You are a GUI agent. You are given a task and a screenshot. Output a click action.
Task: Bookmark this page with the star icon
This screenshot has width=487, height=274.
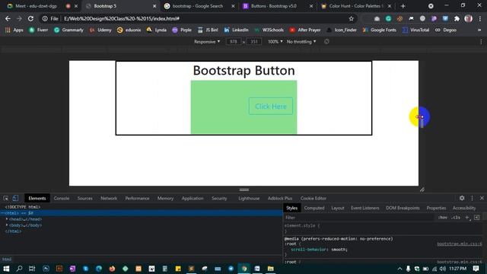[352, 18]
